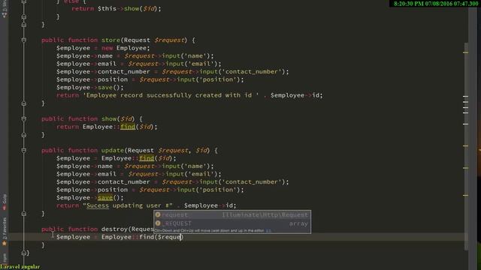Click the fold marker at the store function's closing brace

coord(24,103)
